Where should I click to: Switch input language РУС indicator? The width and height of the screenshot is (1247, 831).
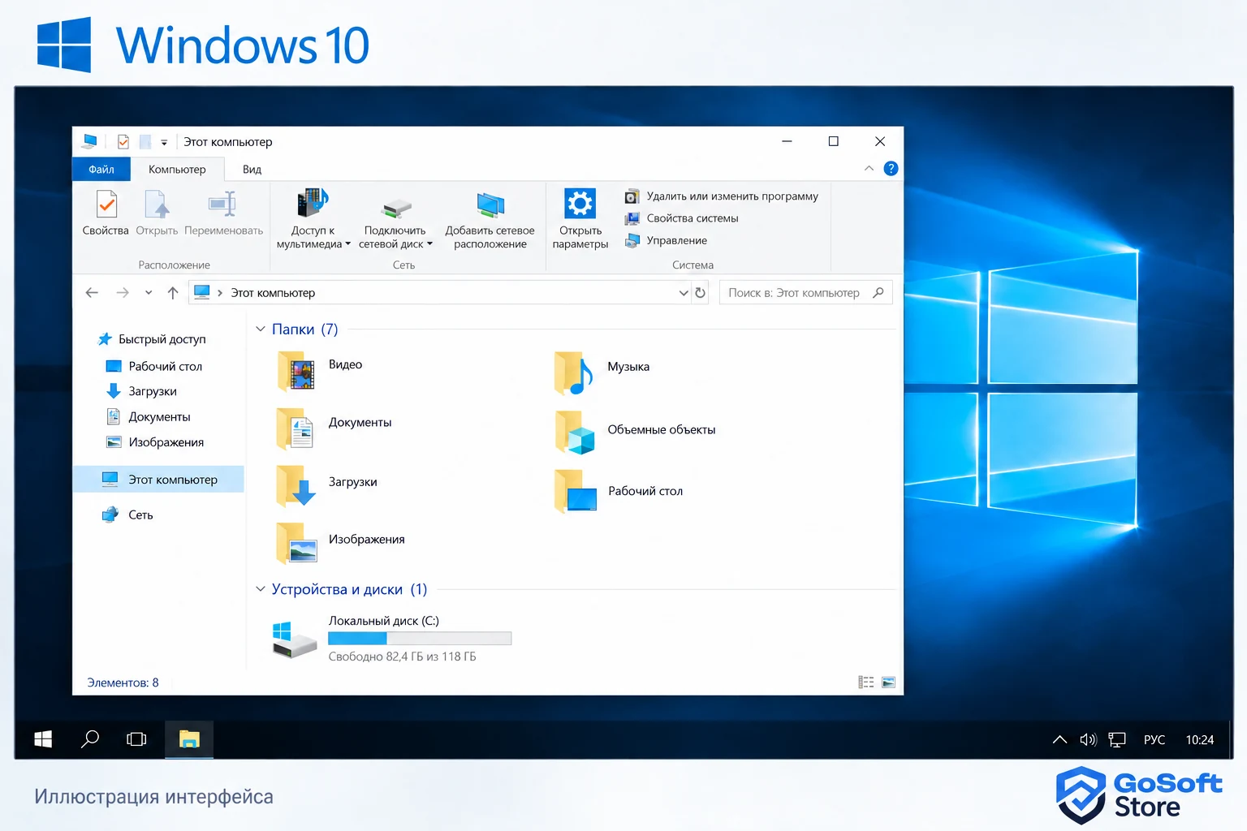[x=1154, y=739]
